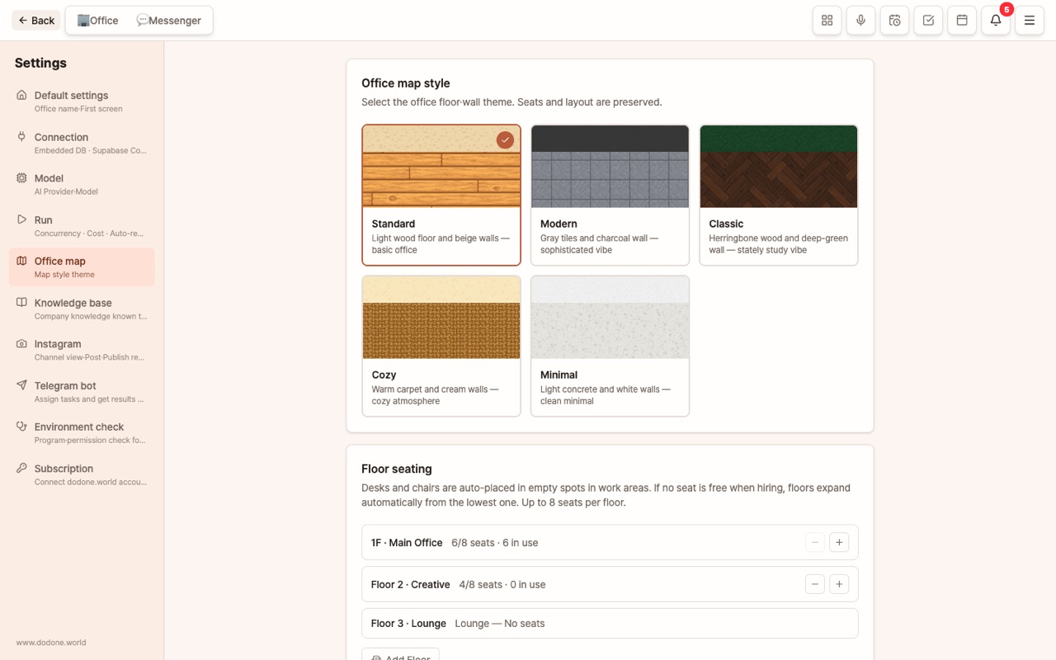Open the checkbox task list icon
The height and width of the screenshot is (660, 1056).
pyautogui.click(x=928, y=21)
